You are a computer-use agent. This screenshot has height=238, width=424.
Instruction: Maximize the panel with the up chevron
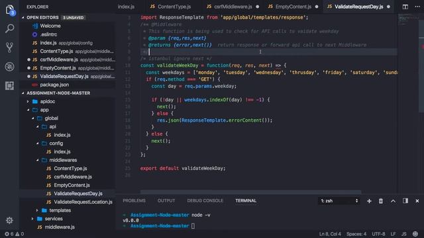[393, 201]
